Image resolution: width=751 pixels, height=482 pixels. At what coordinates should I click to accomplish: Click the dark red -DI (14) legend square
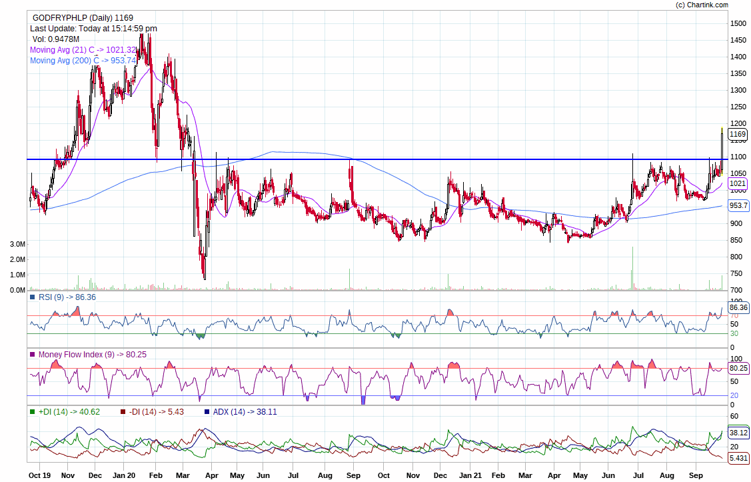click(122, 412)
